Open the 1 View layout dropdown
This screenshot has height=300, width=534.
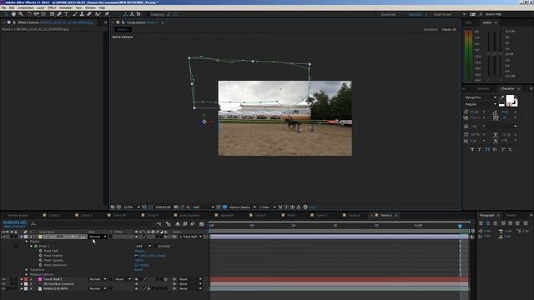[268, 207]
